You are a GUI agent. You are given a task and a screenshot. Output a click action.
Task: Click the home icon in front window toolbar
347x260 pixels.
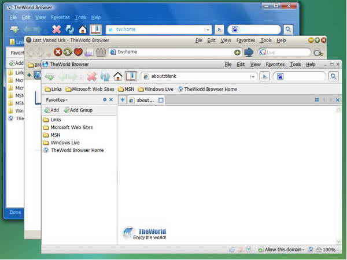point(118,76)
